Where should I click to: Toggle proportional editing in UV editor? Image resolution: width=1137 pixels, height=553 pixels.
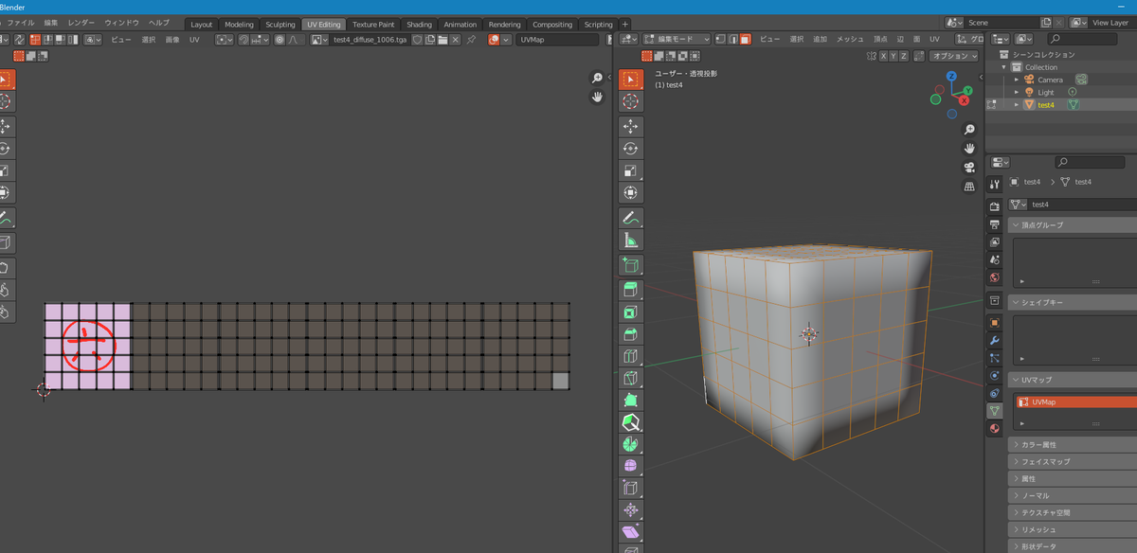click(280, 39)
